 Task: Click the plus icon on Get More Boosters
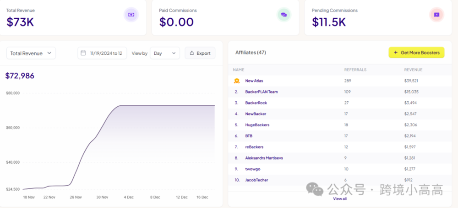(396, 52)
